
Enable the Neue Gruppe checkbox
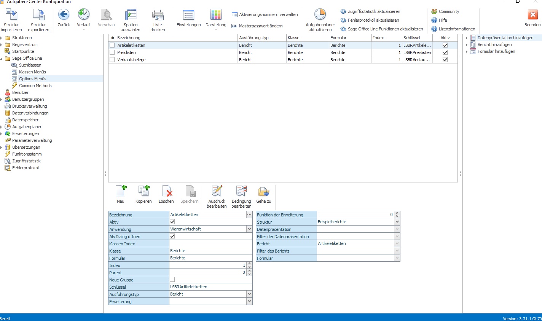[x=172, y=280]
